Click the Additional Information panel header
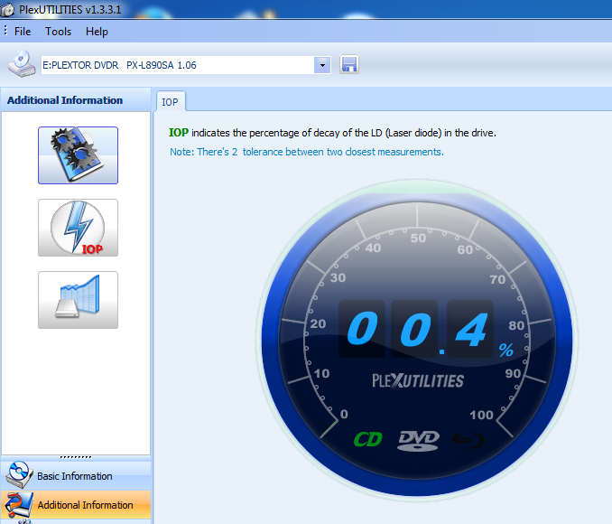The image size is (612, 524). click(x=76, y=100)
